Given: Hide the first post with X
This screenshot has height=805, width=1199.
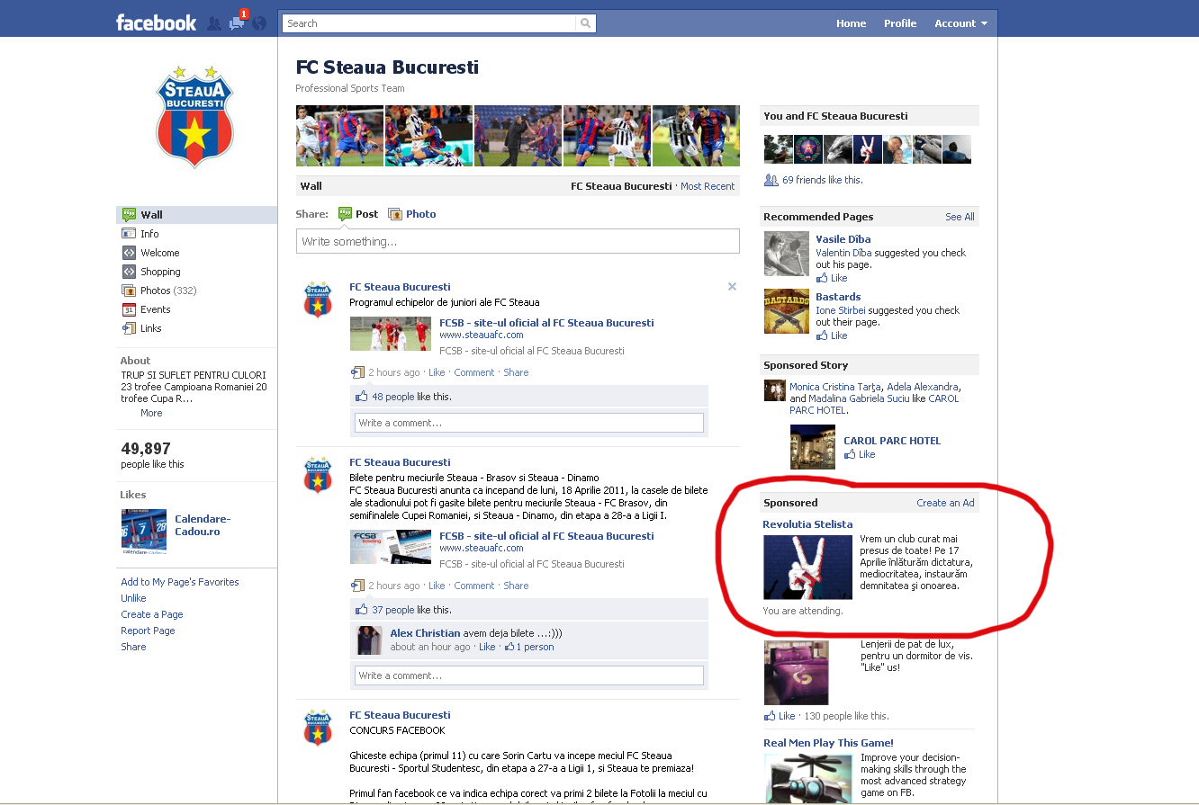Looking at the screenshot, I should click(x=732, y=287).
